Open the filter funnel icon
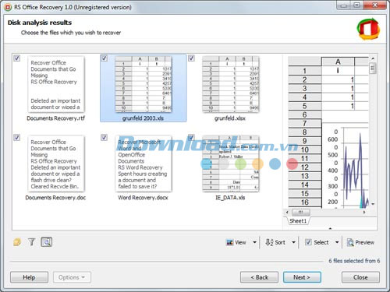This screenshot has width=390, height=292. click(32, 242)
